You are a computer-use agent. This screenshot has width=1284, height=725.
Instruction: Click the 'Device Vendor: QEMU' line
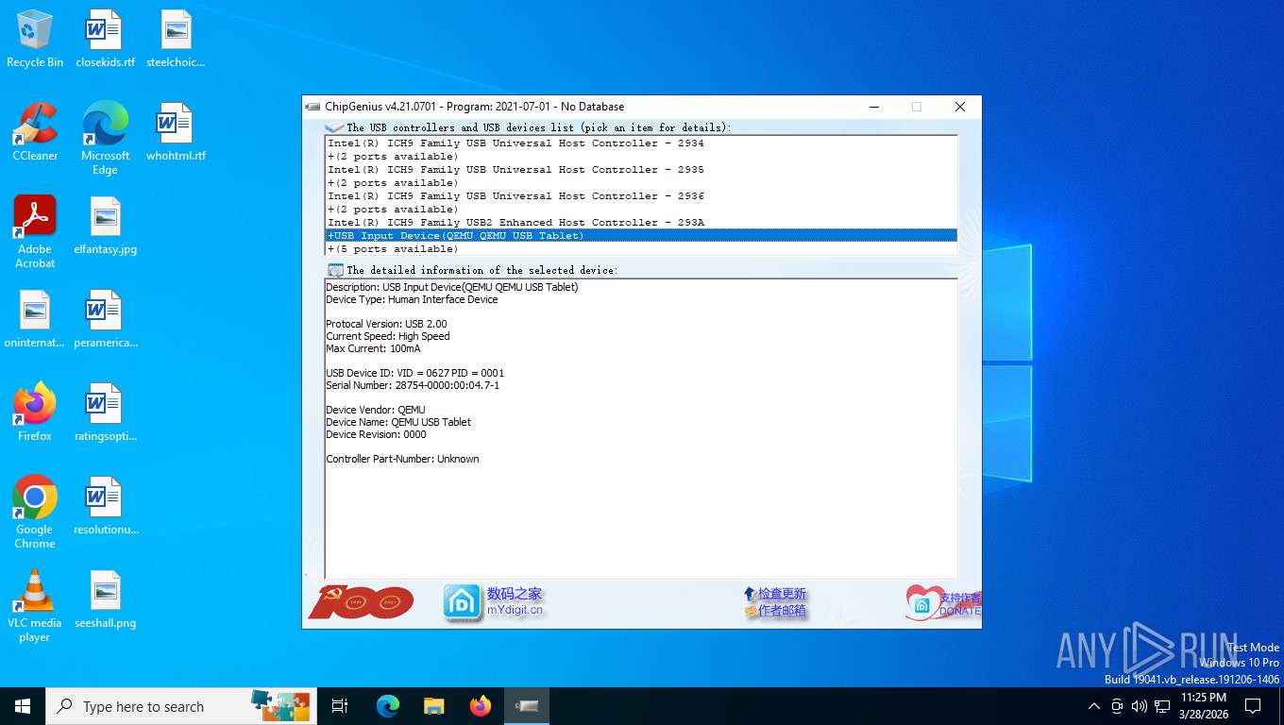(x=376, y=410)
